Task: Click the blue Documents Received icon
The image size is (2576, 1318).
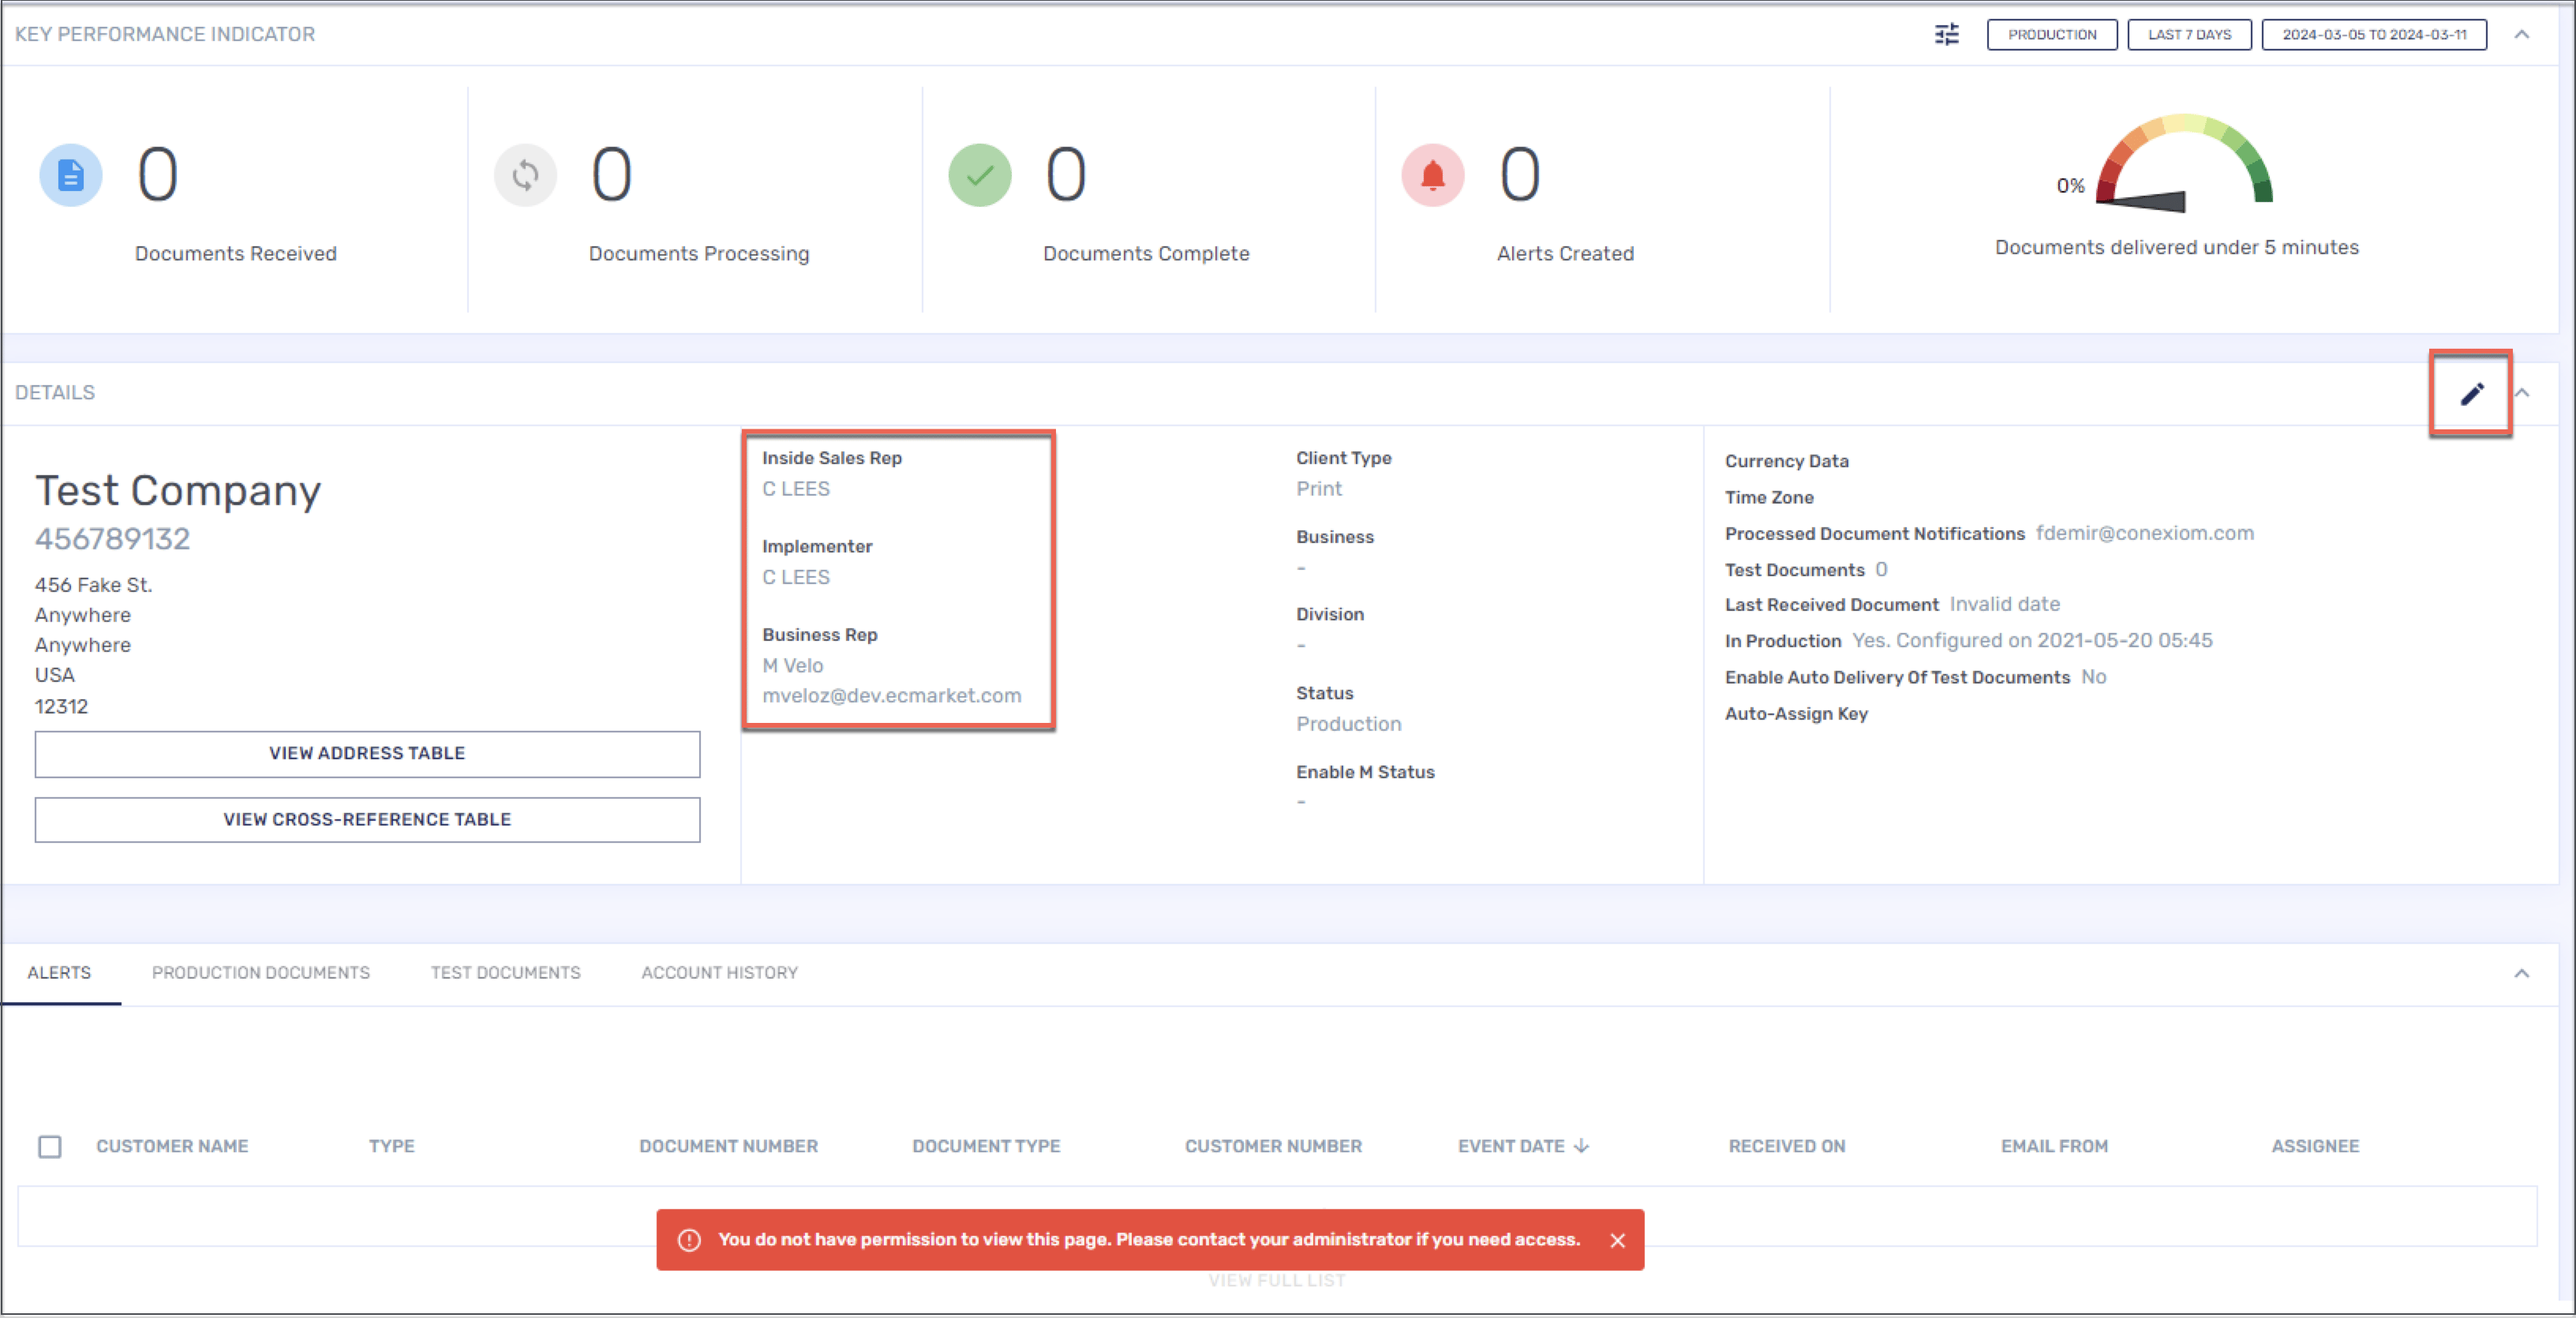Action: click(x=70, y=176)
